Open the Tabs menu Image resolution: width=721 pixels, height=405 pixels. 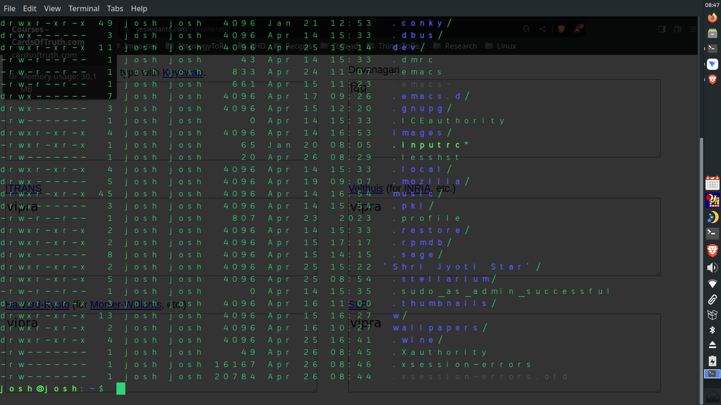(115, 8)
